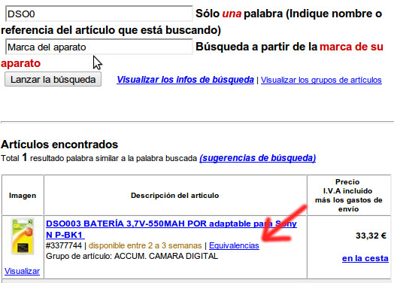Viewport: 394px width, 283px height.
Task: Click the 'Imagen' column header
Action: pyautogui.click(x=23, y=196)
